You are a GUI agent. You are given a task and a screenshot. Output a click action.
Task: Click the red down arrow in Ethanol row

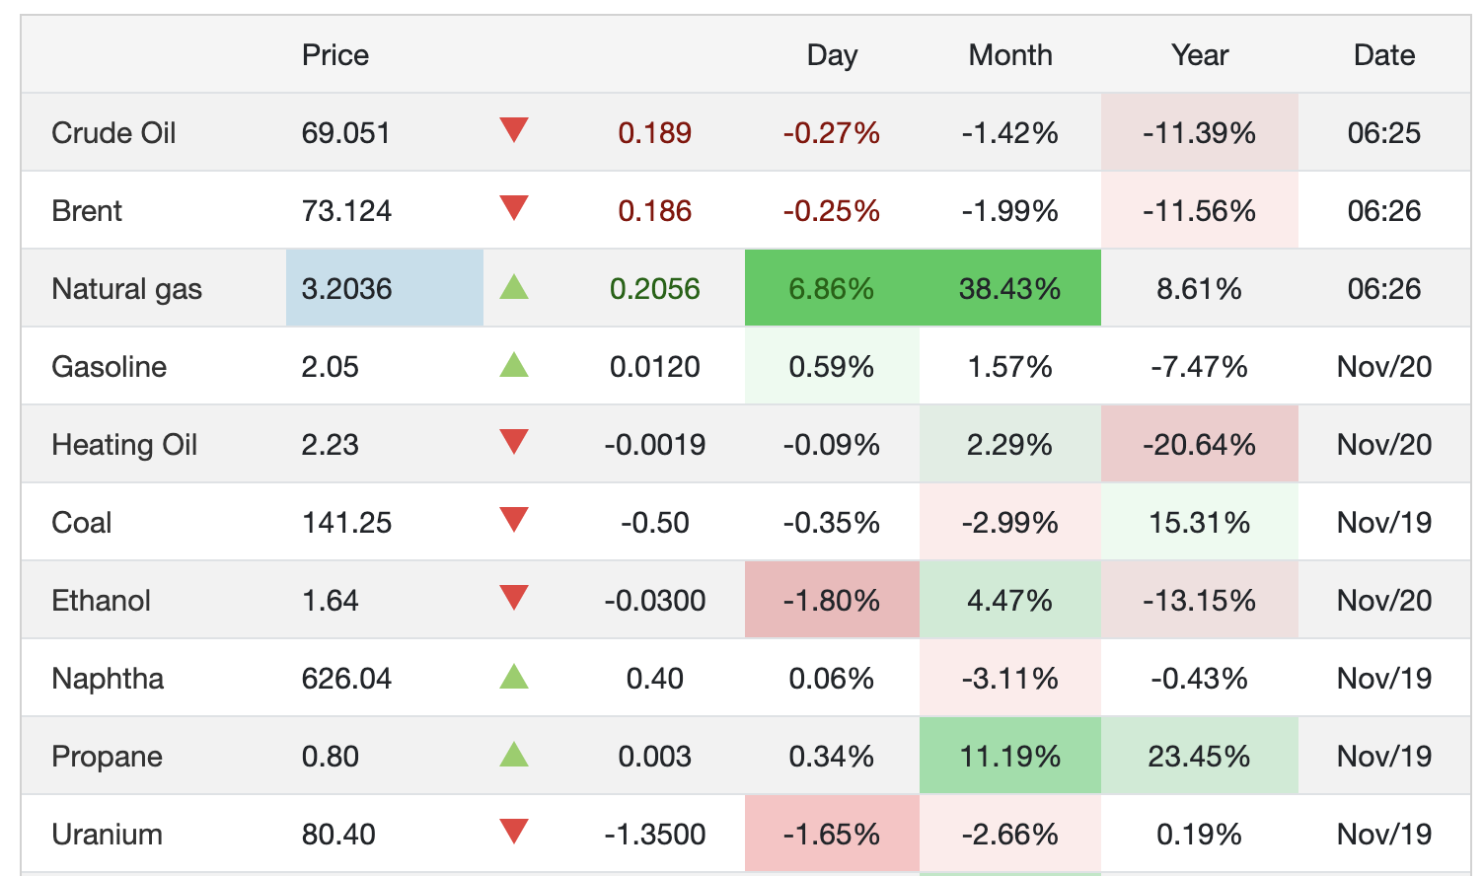point(514,598)
